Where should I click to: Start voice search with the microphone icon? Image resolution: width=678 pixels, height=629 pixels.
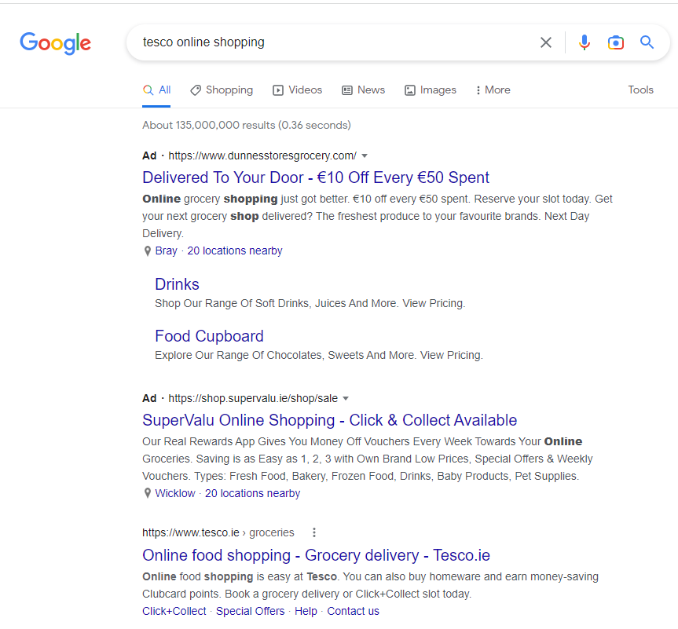(x=585, y=42)
